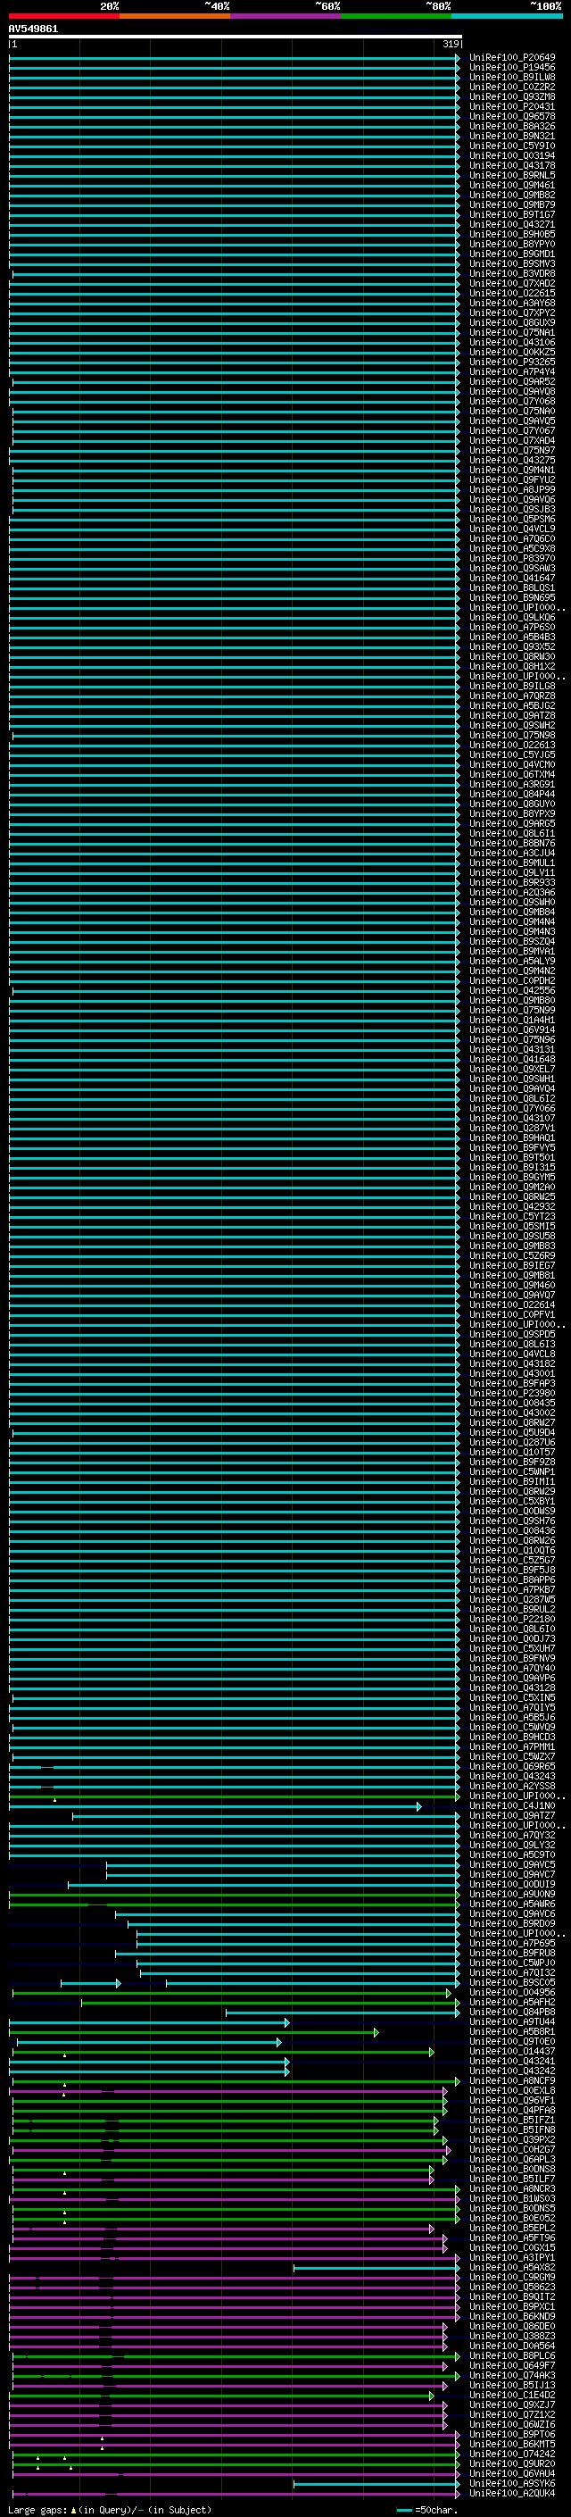This screenshot has width=571, height=2517.
Task: Select the query name AV549861
Action: tap(33, 29)
